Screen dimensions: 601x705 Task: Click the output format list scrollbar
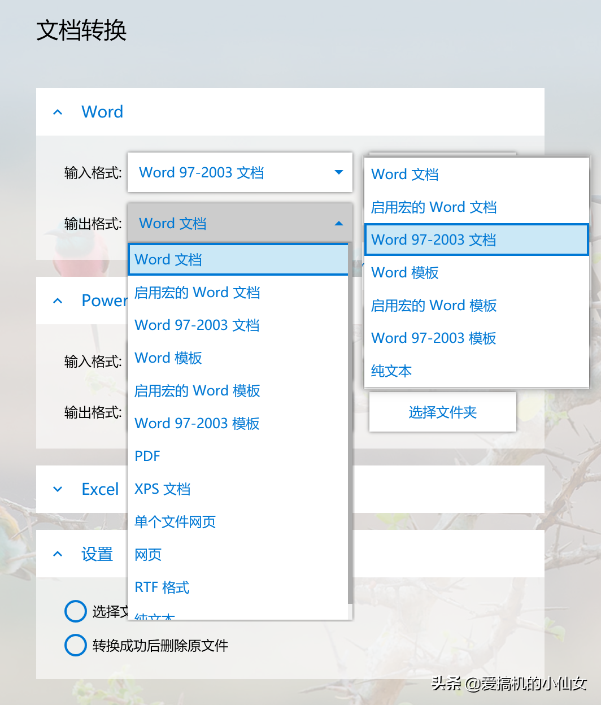tap(350, 424)
